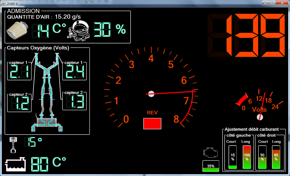Click the red REV indicator box
This screenshot has height=176, width=290.
152,124
